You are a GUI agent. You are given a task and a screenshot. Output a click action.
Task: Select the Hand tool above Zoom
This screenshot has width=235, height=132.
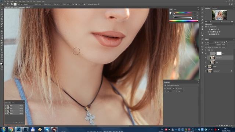(2, 55)
